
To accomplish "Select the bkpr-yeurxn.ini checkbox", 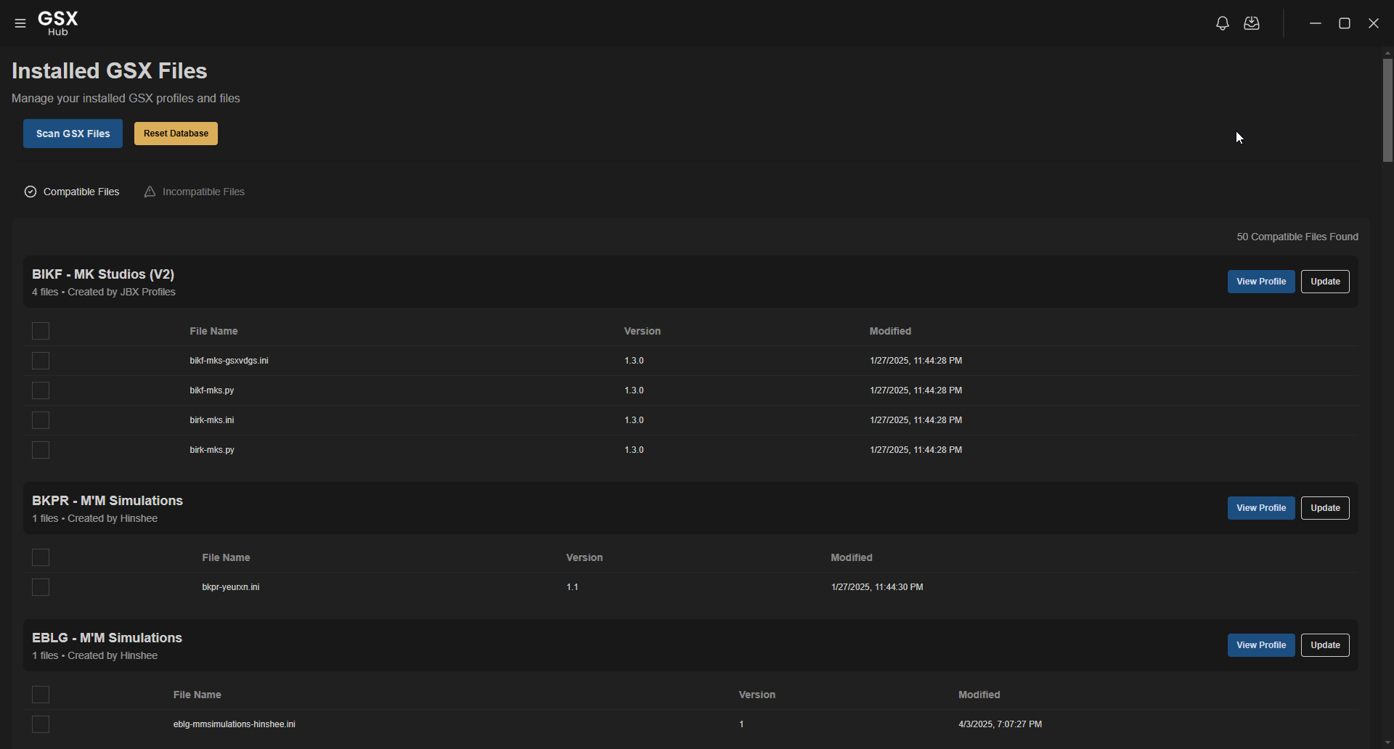I will pos(41,587).
